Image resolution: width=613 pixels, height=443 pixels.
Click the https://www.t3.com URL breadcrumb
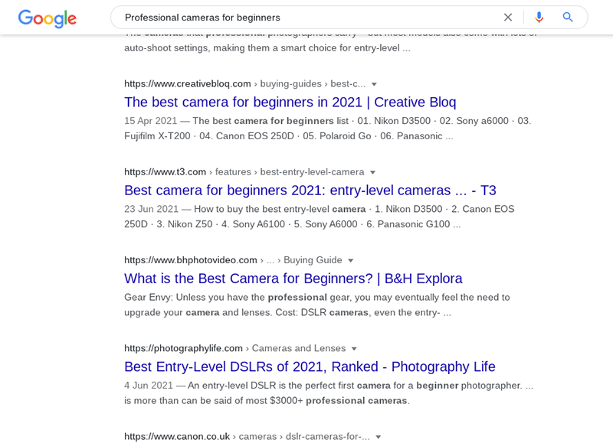[165, 172]
